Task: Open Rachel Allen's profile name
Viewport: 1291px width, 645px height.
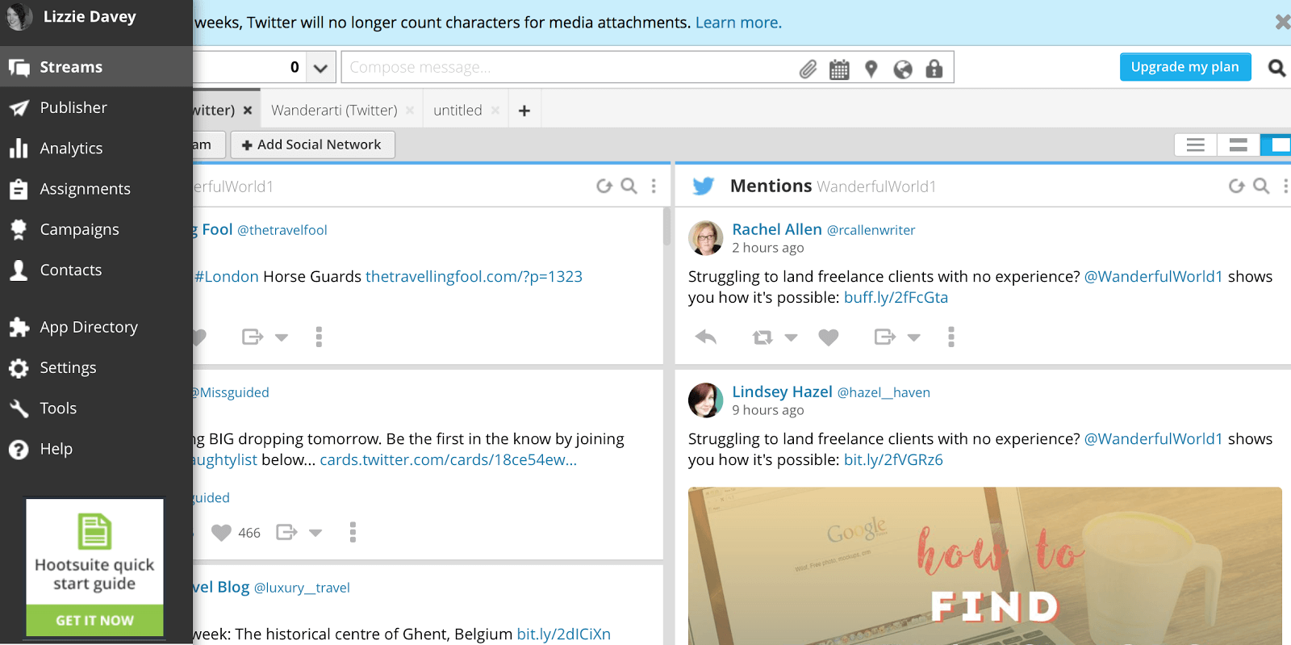Action: point(777,229)
